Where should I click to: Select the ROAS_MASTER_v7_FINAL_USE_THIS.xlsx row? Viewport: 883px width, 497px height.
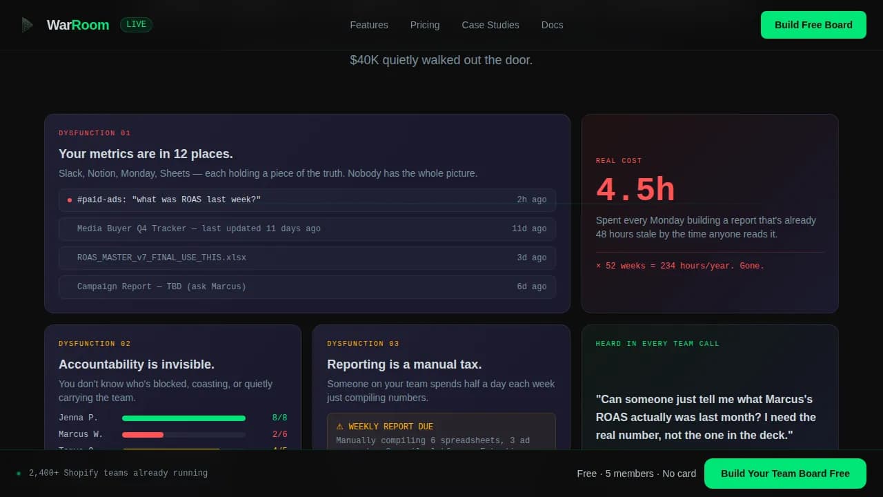click(x=308, y=257)
